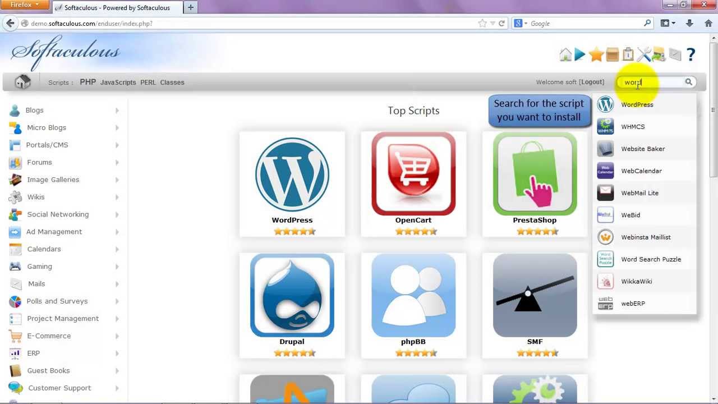Open the OpenCart shopping cart icon
The image size is (718, 404).
(x=413, y=174)
